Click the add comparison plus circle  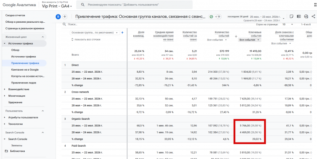pos(65,17)
